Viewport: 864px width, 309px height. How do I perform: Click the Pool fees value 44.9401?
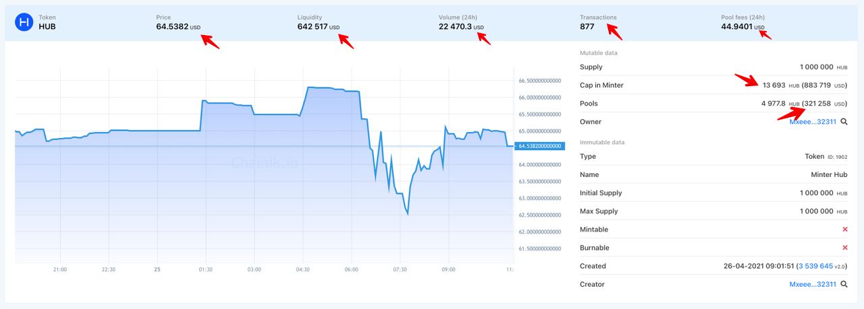coord(737,27)
